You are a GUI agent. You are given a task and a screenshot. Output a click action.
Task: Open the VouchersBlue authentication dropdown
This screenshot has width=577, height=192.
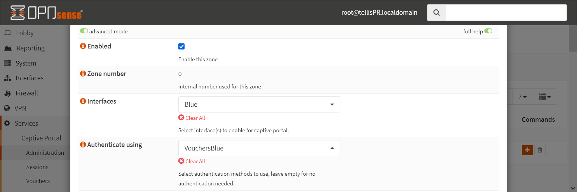(259, 148)
